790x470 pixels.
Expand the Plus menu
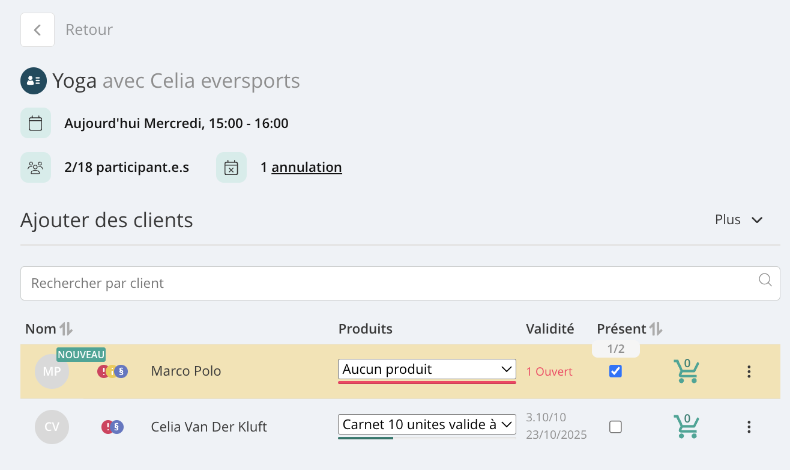coord(738,220)
